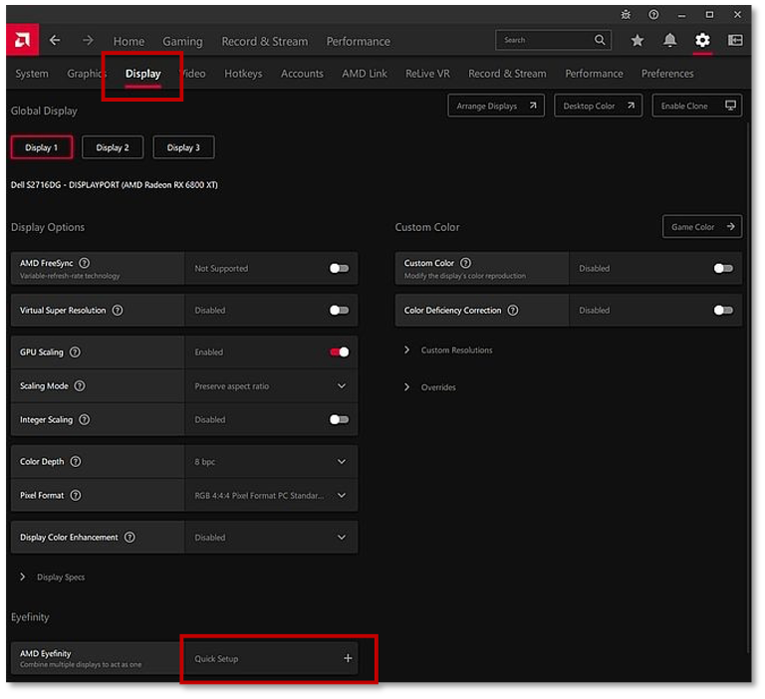
Task: Click Arrange Displays button
Action: [496, 106]
